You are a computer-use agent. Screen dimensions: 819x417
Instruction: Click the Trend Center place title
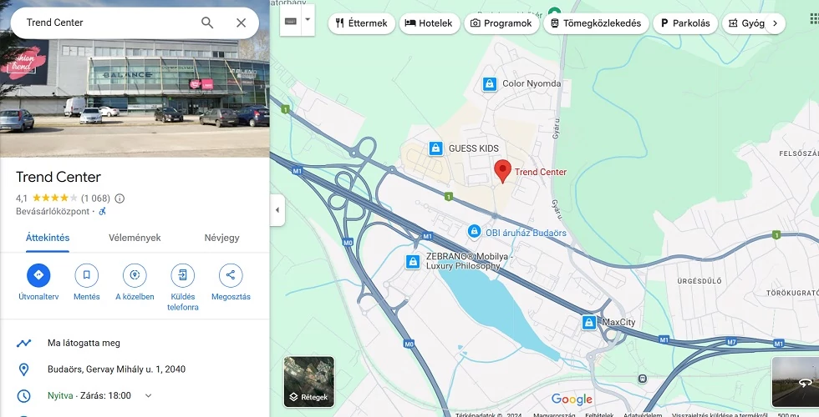58,177
